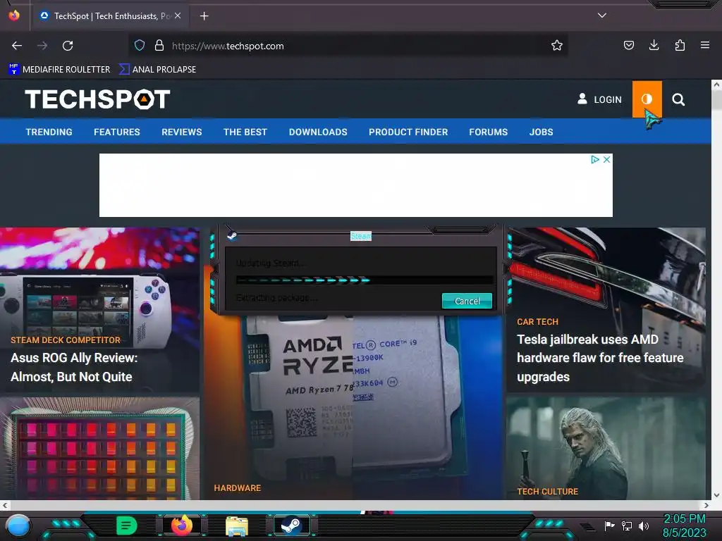This screenshot has width=722, height=541.
Task: Switch to Firefox in taskbar
Action: (x=181, y=526)
